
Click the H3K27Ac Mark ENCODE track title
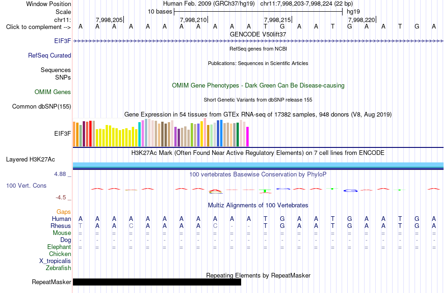[258, 153]
